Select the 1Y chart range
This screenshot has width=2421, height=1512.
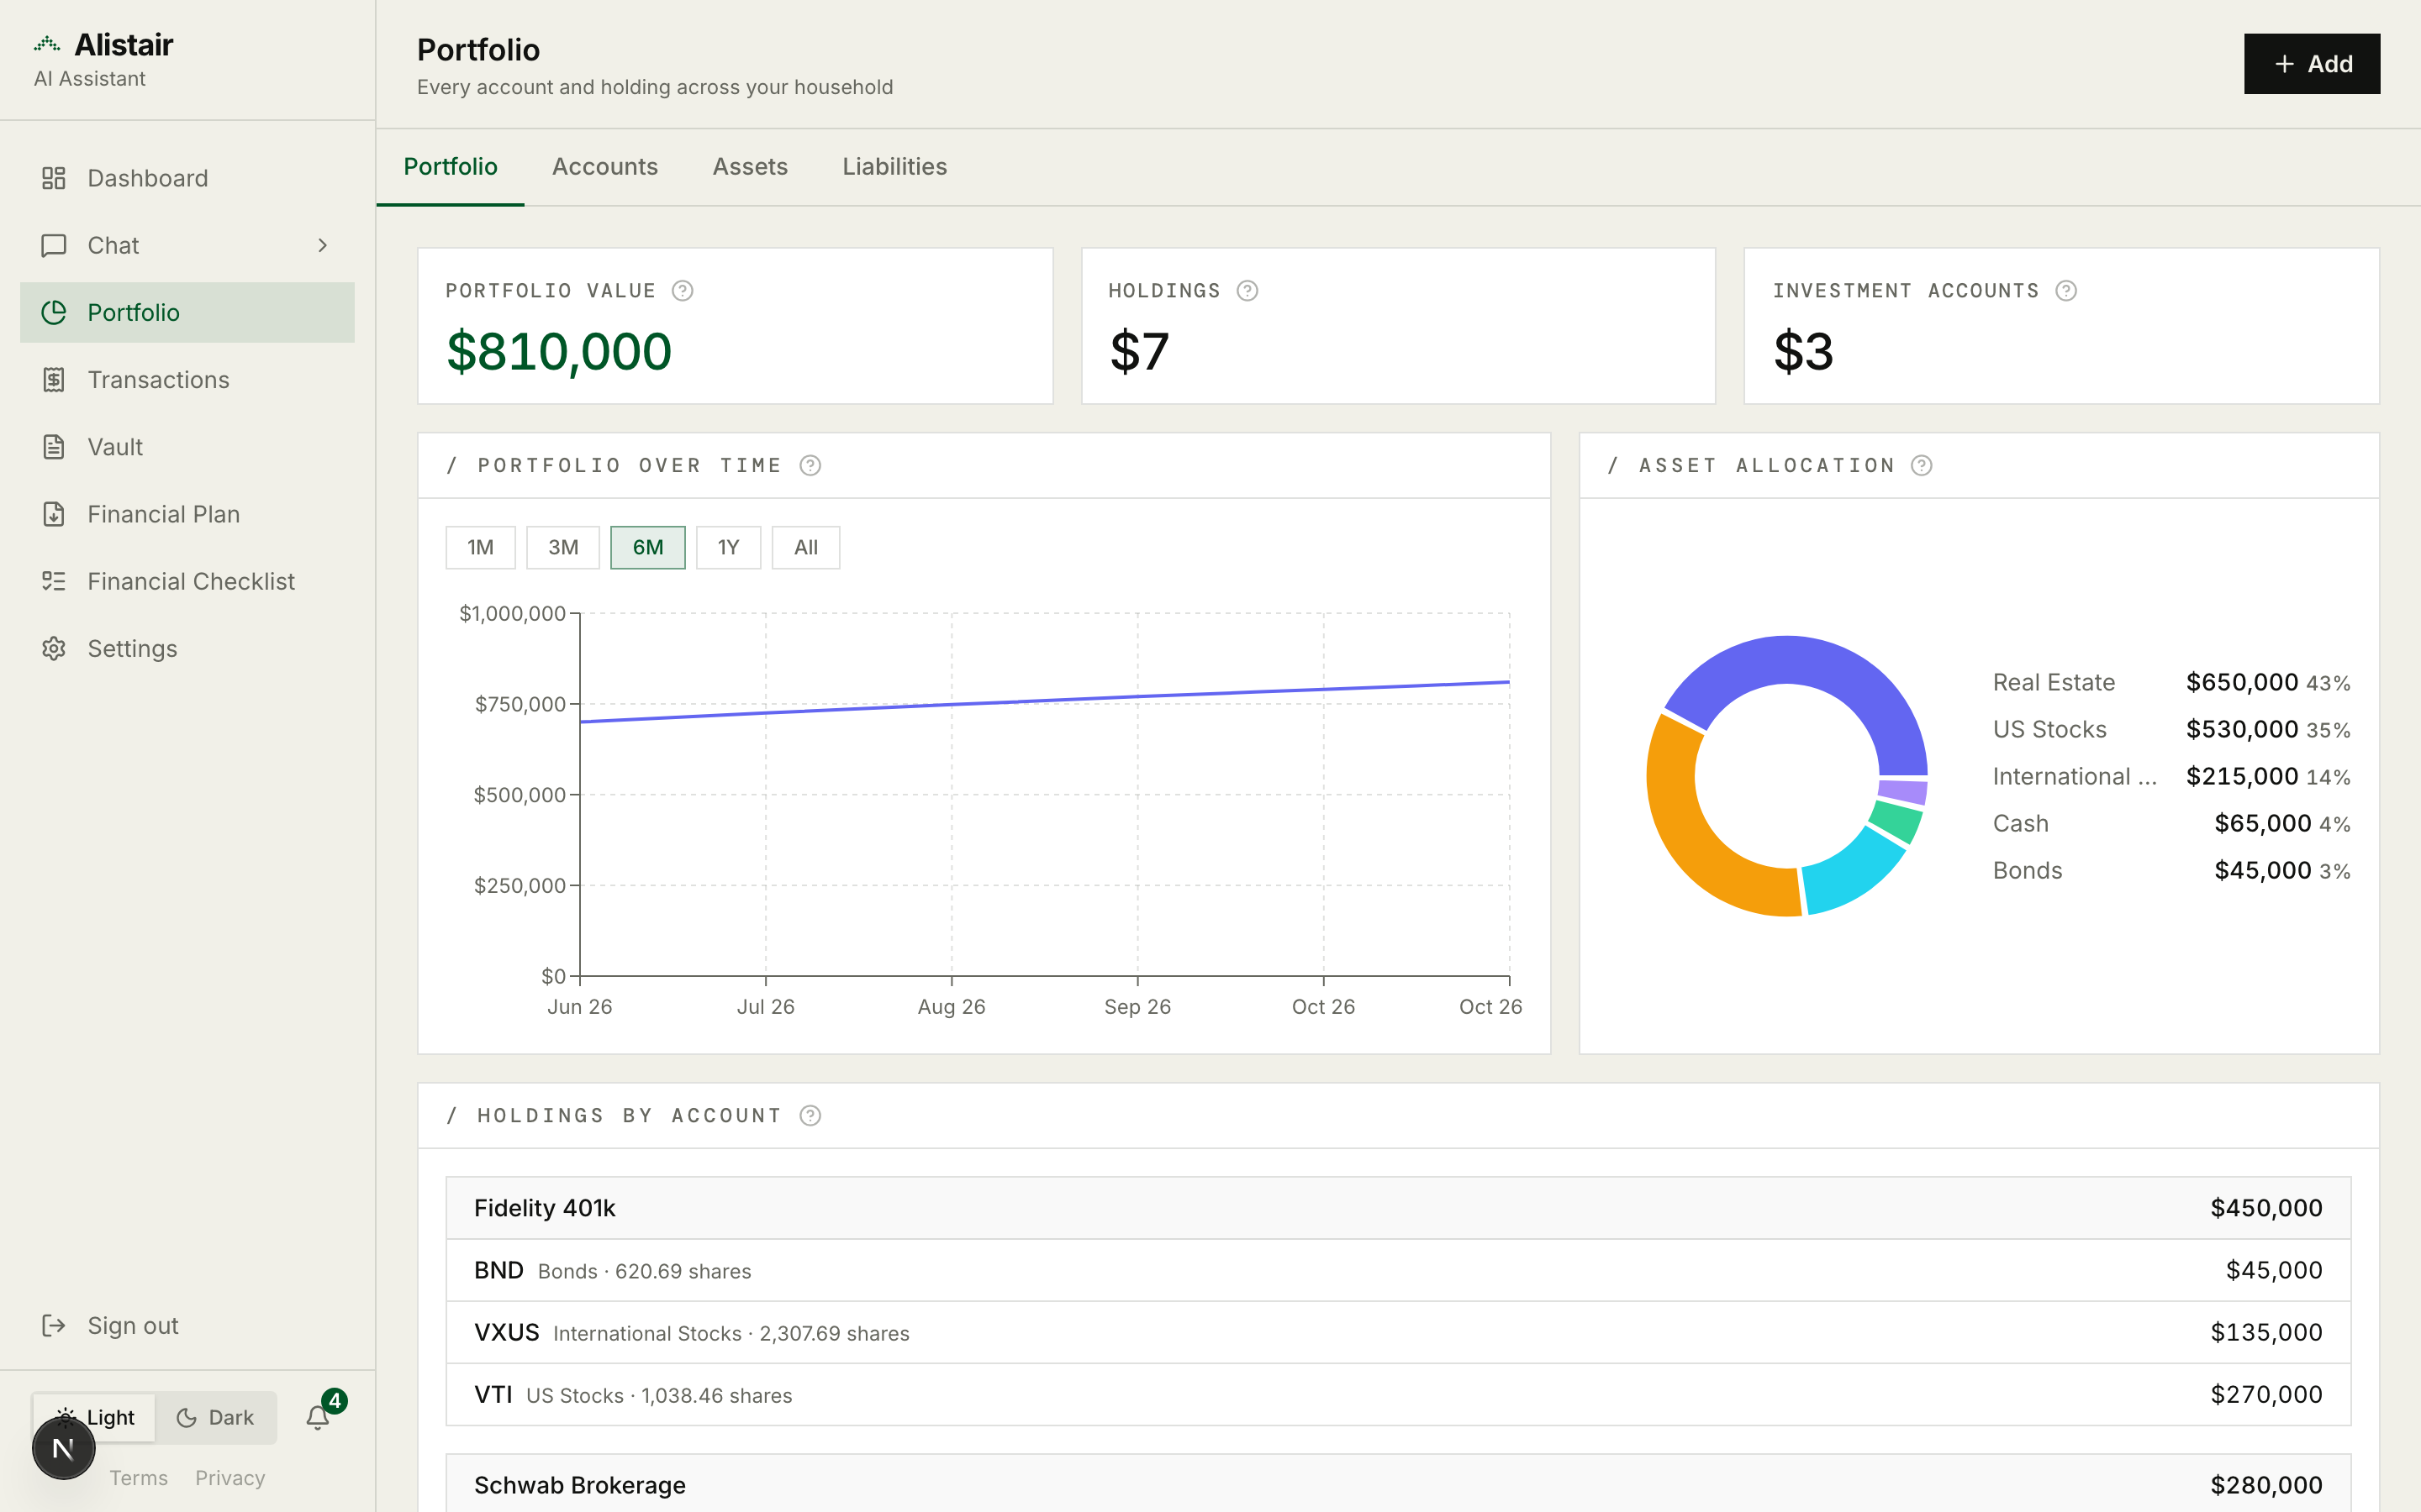[x=728, y=547]
